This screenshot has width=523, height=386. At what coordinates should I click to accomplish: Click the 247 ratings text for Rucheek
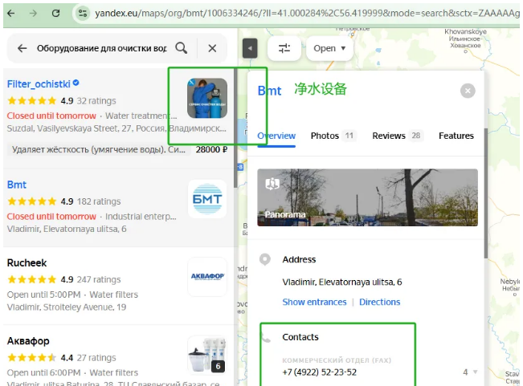click(x=99, y=279)
